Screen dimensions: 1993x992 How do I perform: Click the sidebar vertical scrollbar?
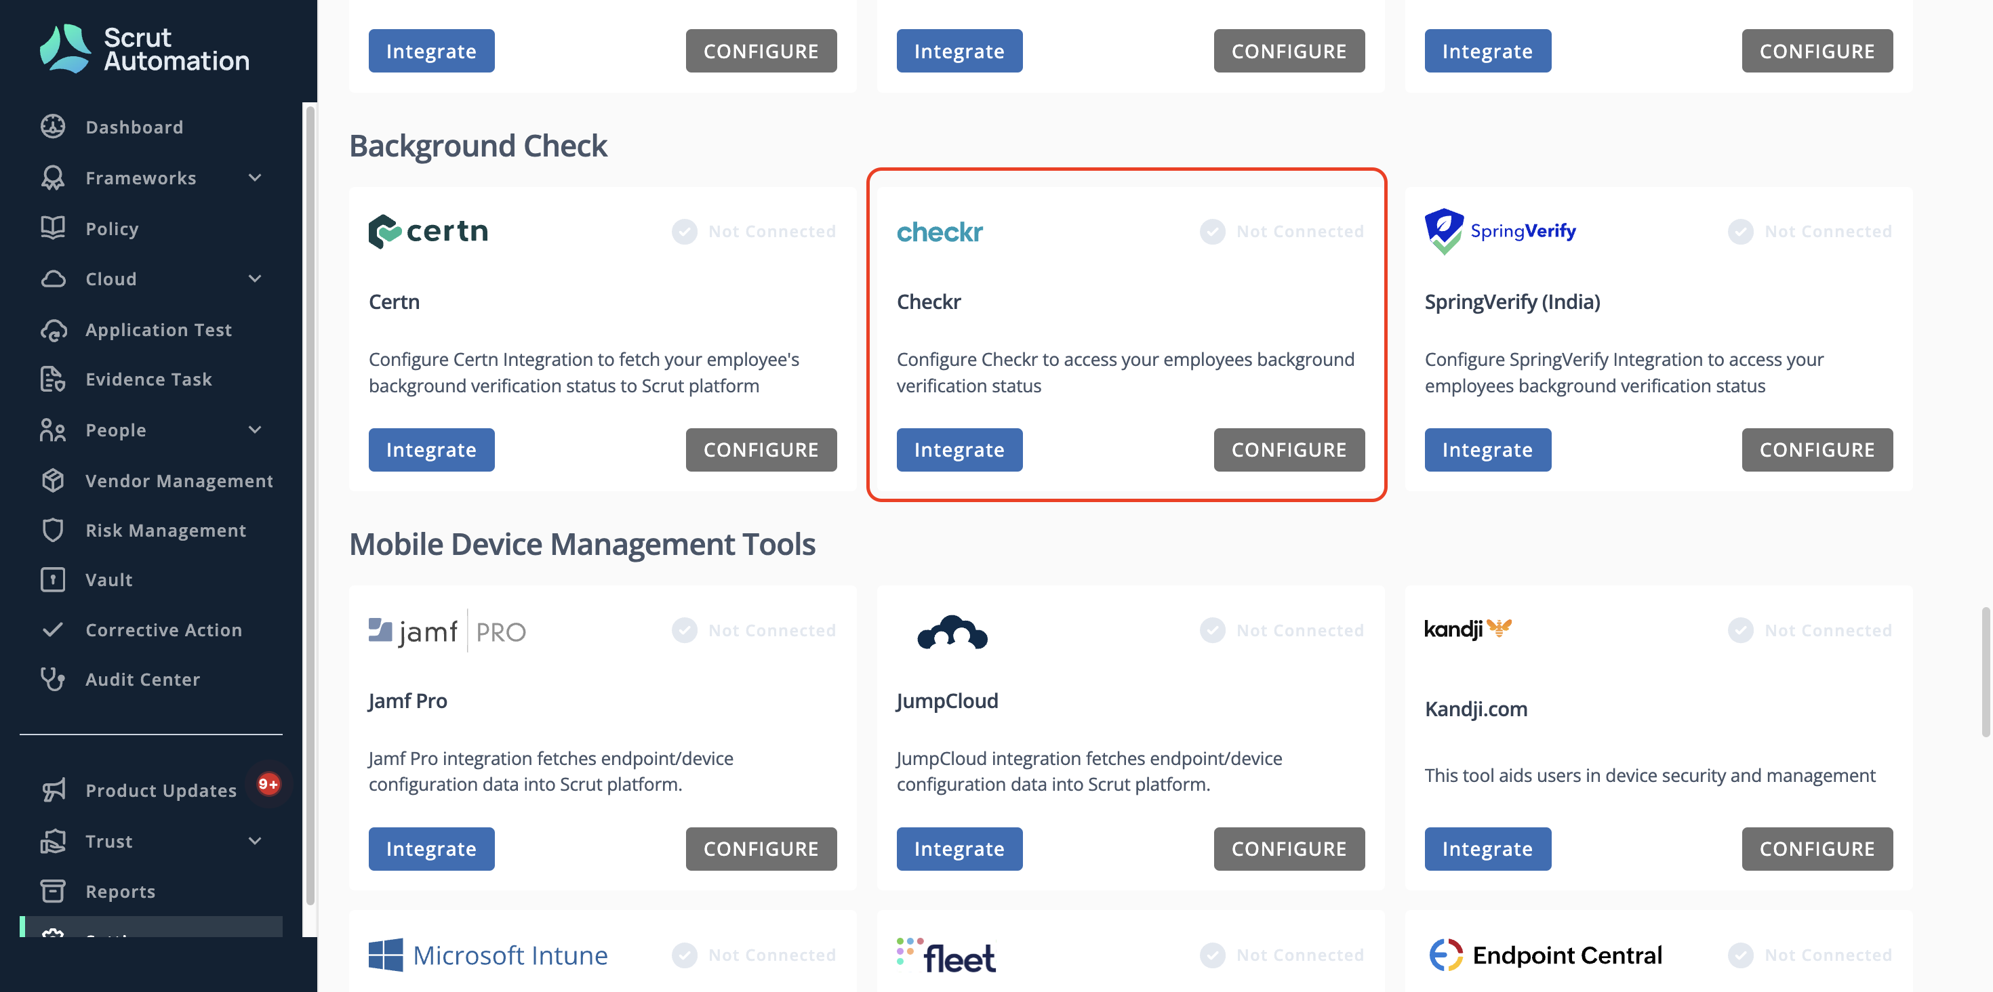coord(310,503)
